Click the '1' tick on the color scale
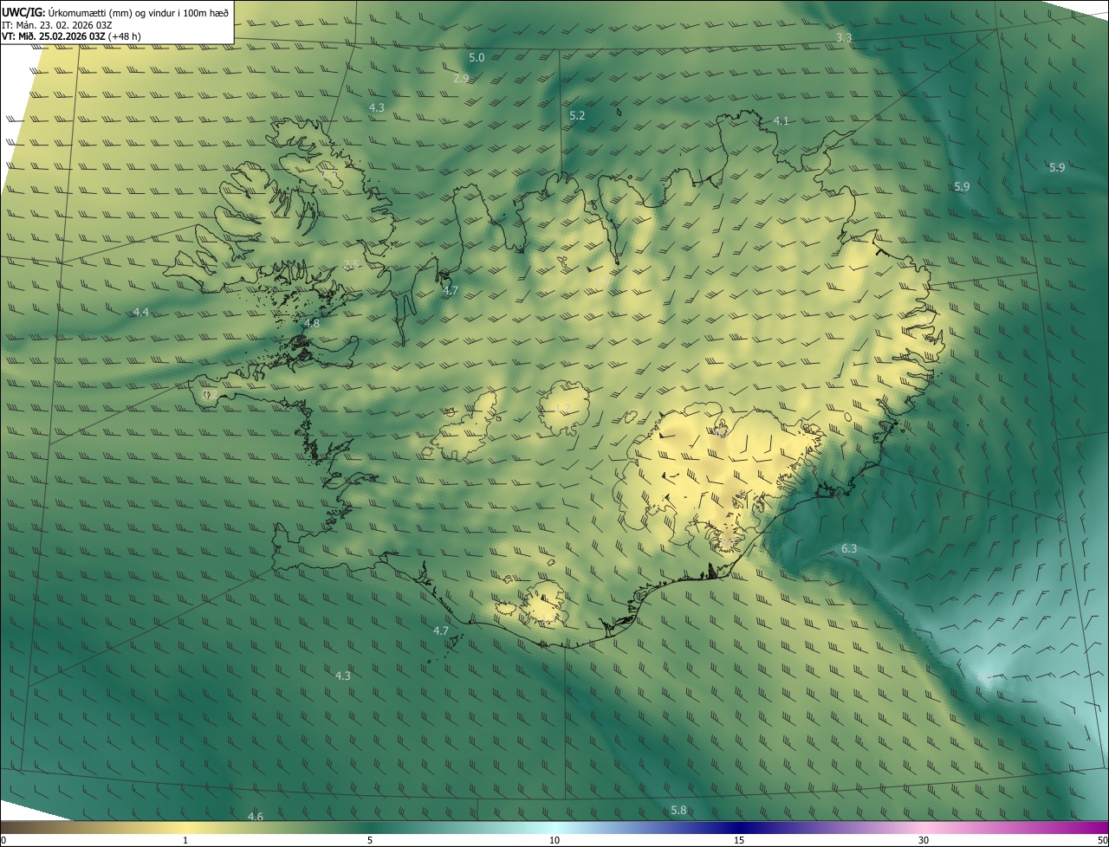 click(185, 840)
